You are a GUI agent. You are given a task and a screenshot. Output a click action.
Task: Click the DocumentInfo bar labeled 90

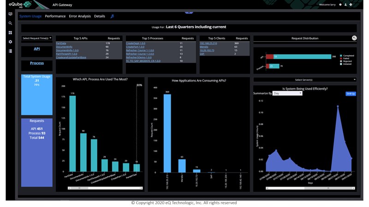coord(83,152)
